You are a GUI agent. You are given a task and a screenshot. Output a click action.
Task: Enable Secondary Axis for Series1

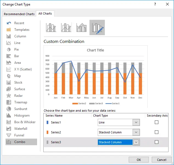156,122
